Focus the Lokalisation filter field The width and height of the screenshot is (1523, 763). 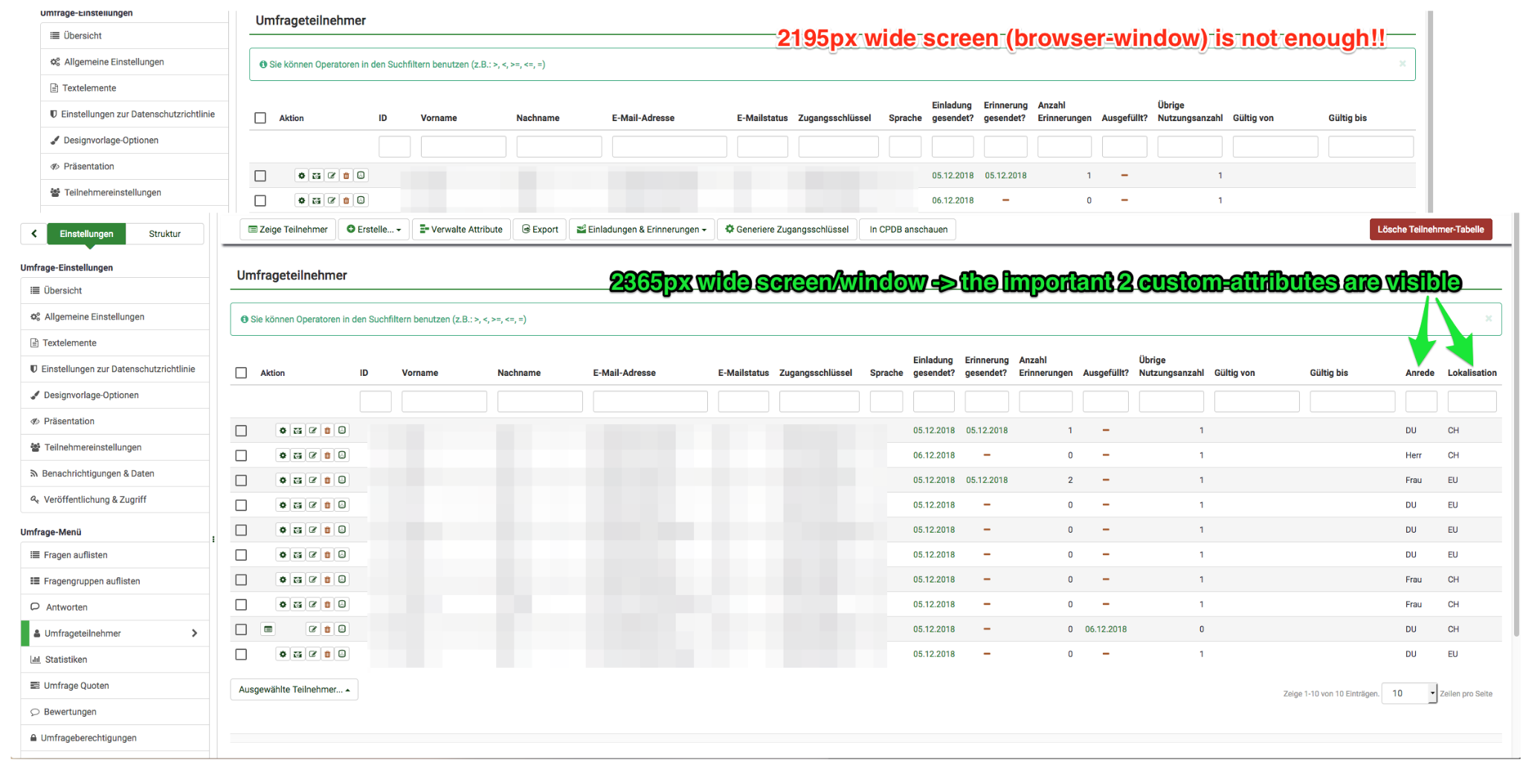[1472, 402]
